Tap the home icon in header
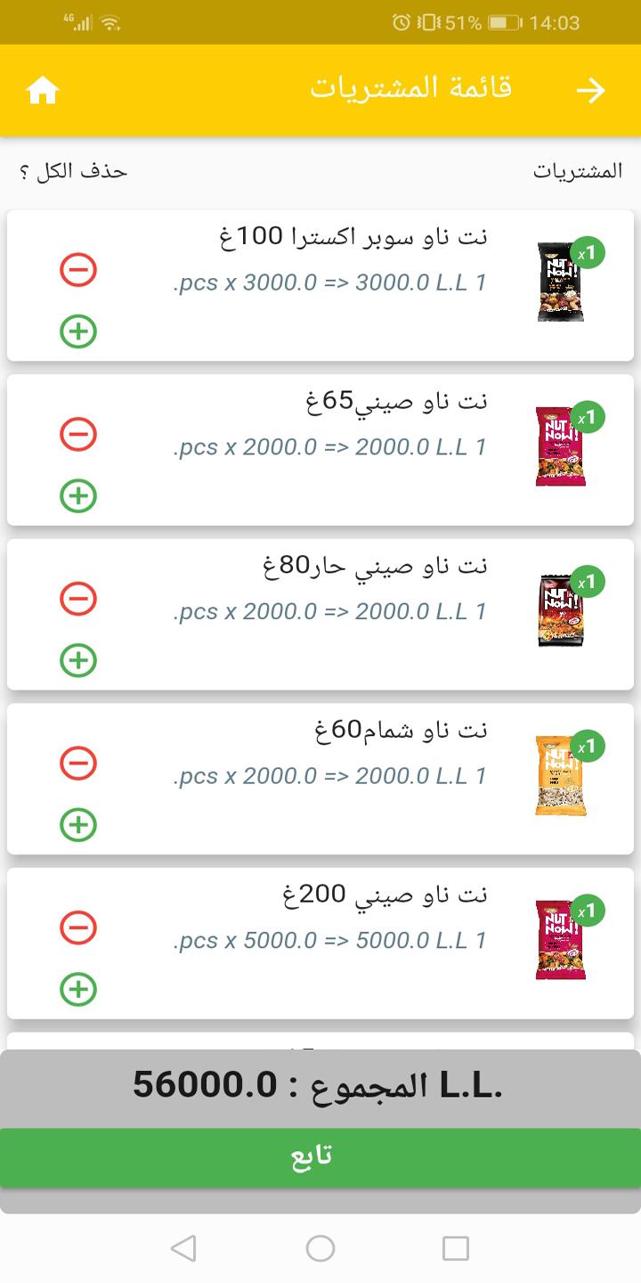Viewport: 641px width, 1283px height. [x=43, y=90]
